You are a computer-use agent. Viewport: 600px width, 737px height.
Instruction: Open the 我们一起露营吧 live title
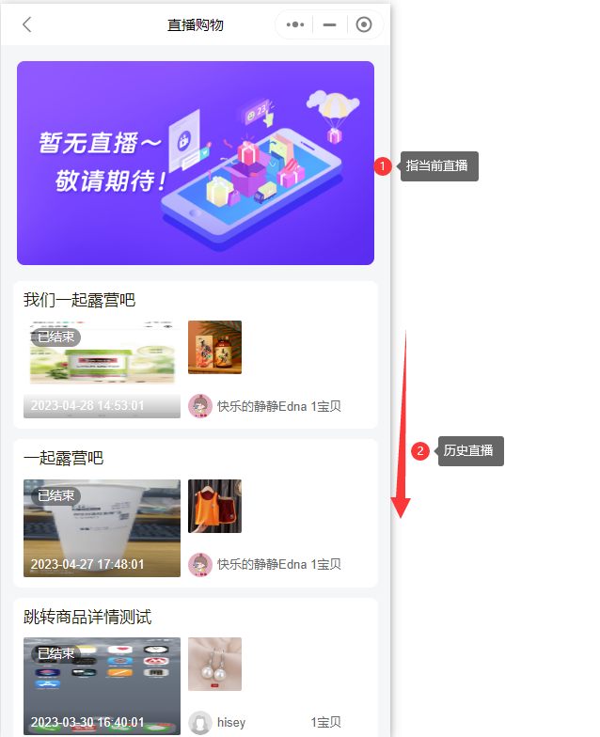(79, 300)
